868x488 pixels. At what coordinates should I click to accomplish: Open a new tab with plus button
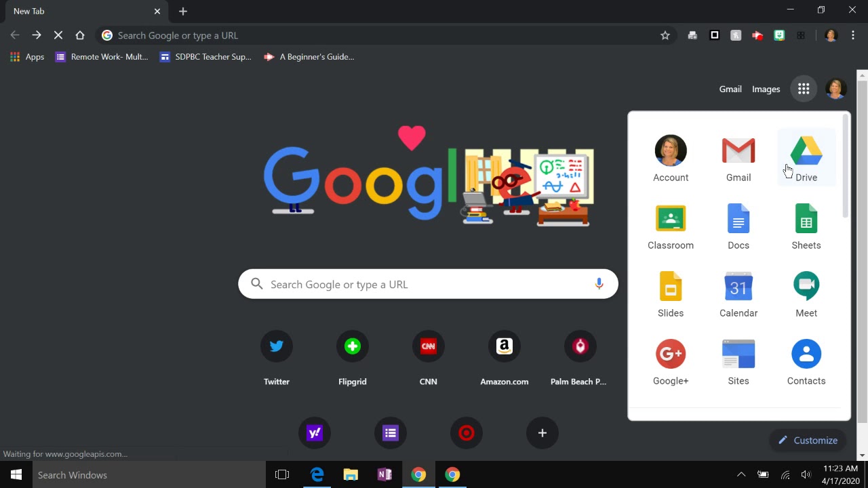coord(183,12)
